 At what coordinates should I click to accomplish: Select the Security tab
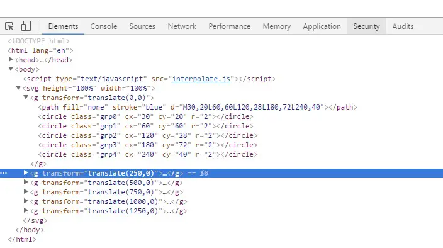366,26
